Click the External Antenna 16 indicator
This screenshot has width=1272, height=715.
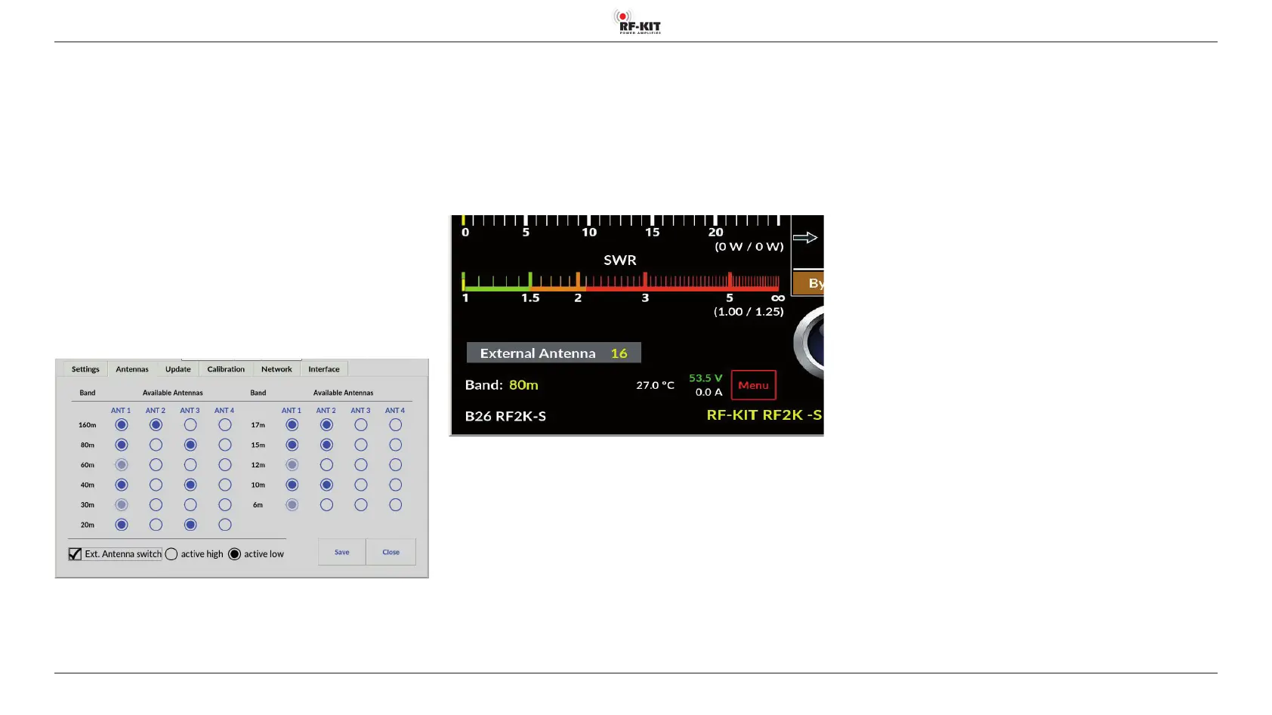point(554,353)
